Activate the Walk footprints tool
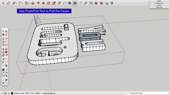 click(6, 80)
